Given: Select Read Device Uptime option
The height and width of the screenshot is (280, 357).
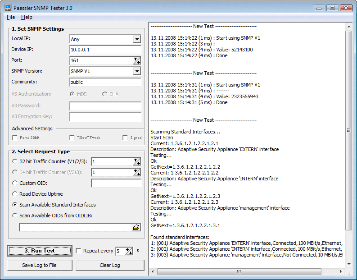Looking at the screenshot, I should pyautogui.click(x=15, y=194).
